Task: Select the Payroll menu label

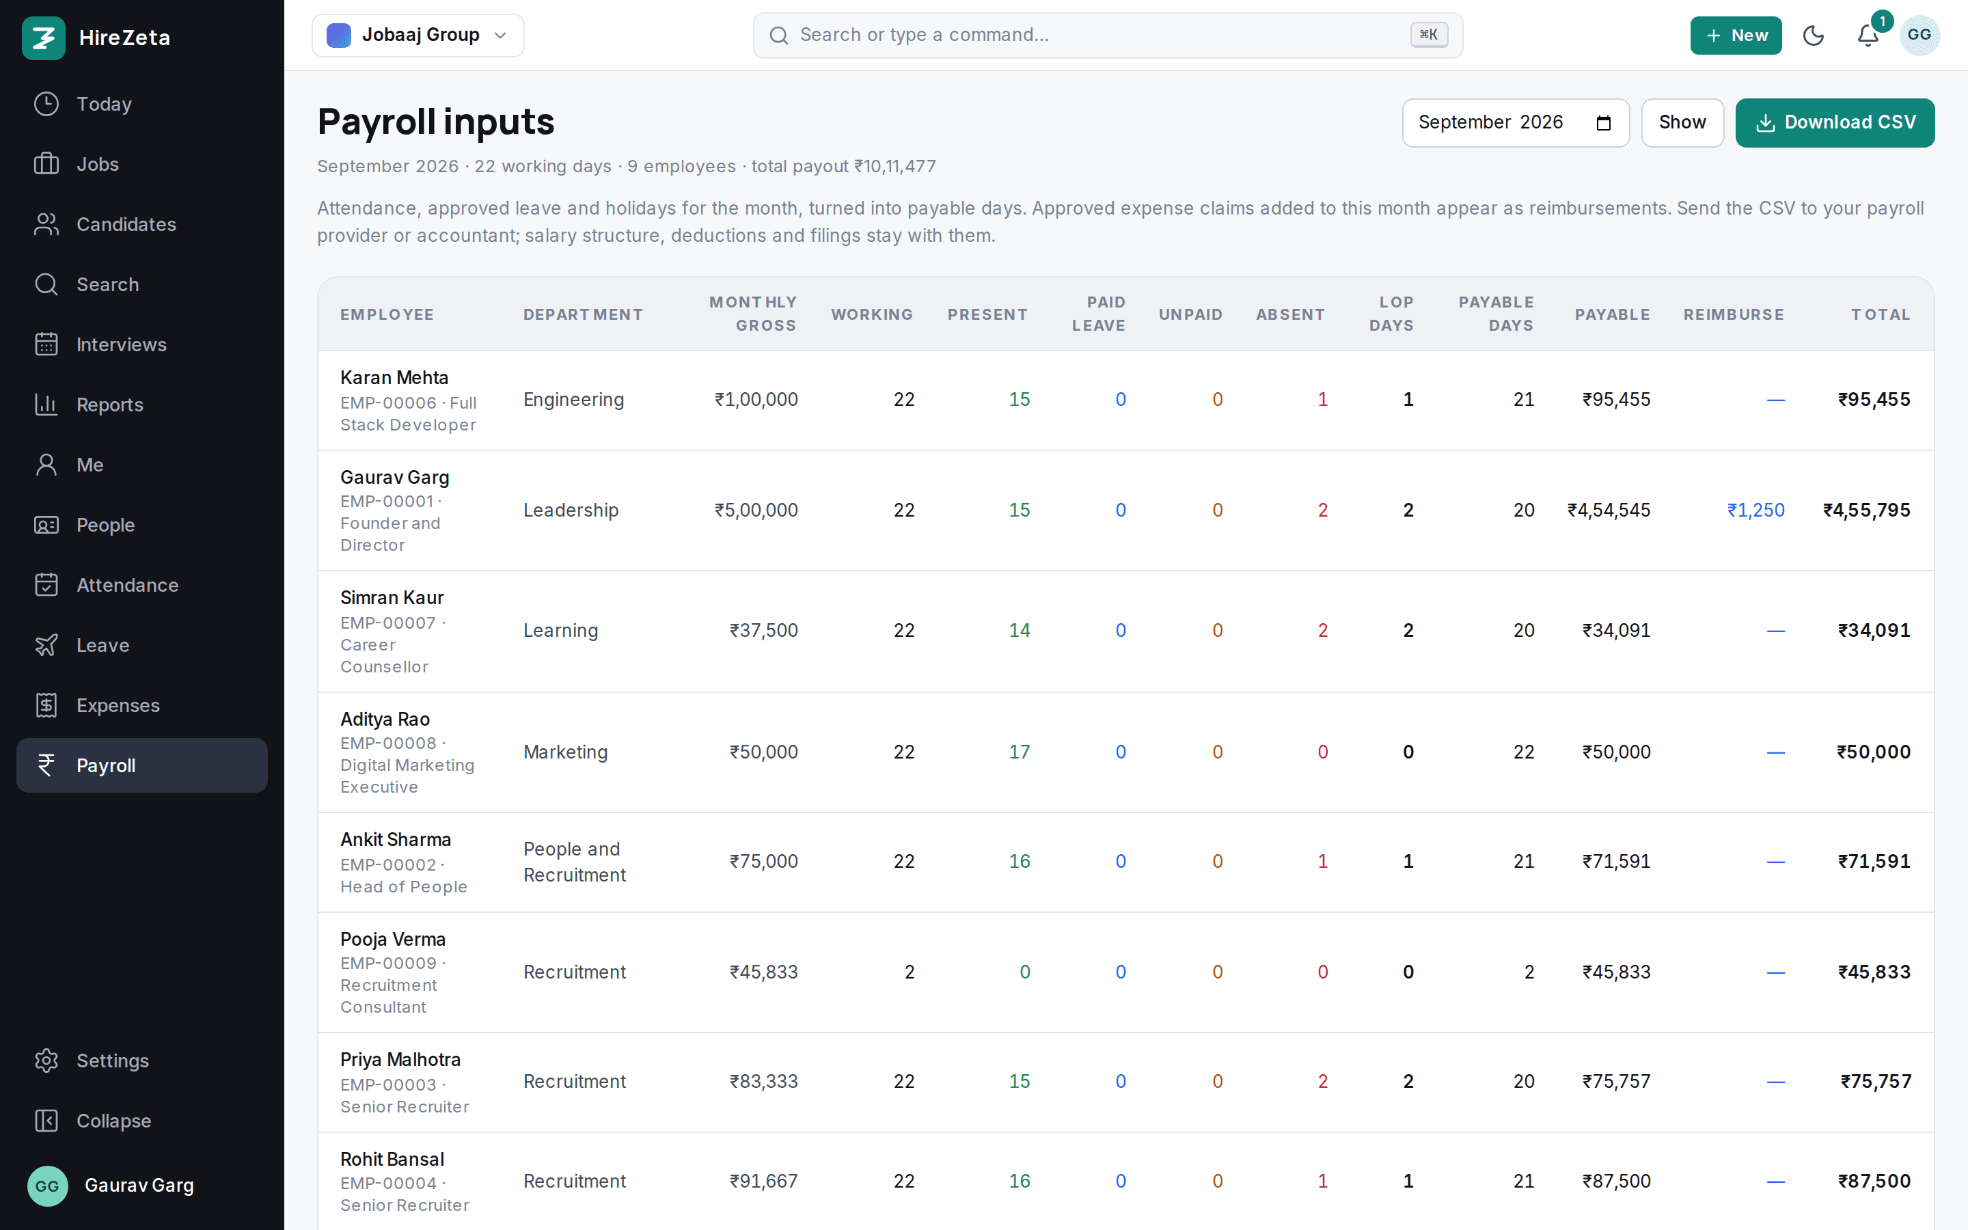Action: click(x=106, y=765)
